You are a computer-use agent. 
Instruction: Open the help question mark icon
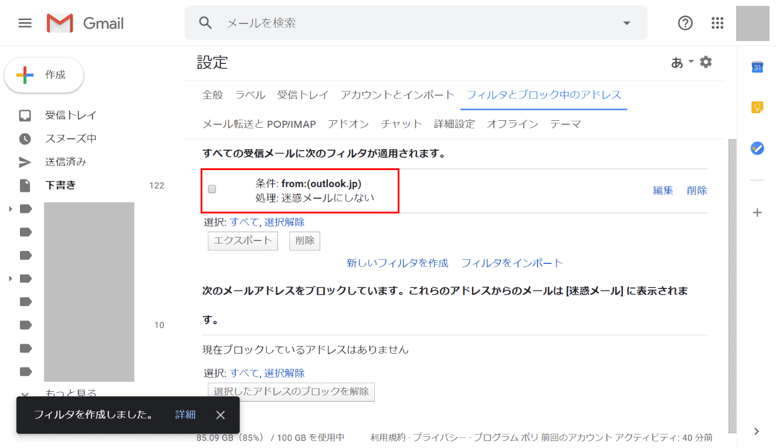[x=685, y=23]
